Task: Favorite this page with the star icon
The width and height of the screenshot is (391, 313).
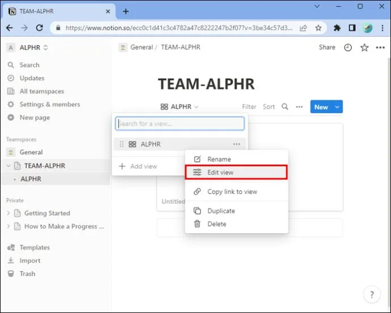Action: coord(364,48)
